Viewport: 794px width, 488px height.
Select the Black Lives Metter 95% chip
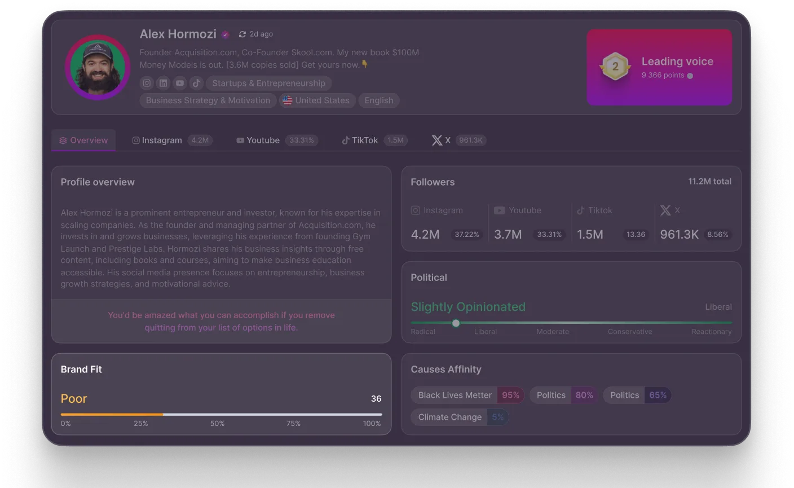point(467,395)
